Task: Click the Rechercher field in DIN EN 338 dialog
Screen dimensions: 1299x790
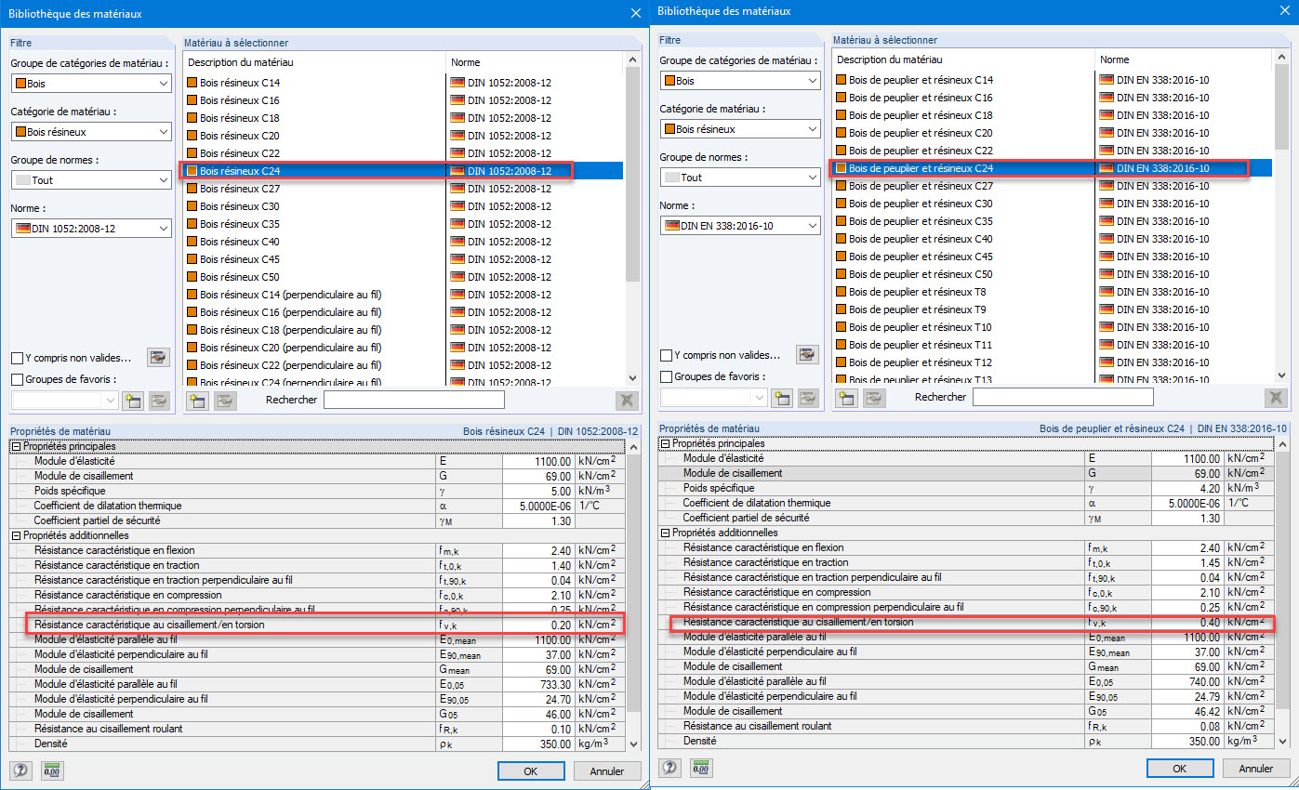Action: click(1063, 397)
